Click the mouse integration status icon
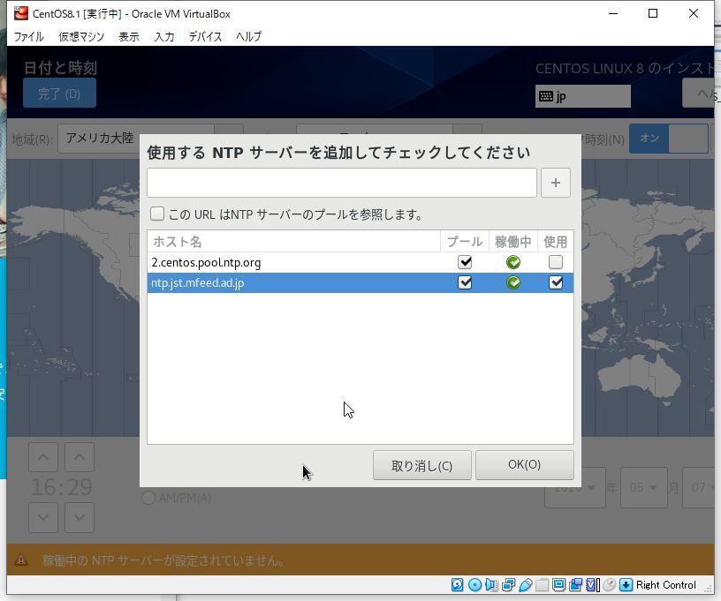Viewport: 721px width, 601px height. coord(609,584)
